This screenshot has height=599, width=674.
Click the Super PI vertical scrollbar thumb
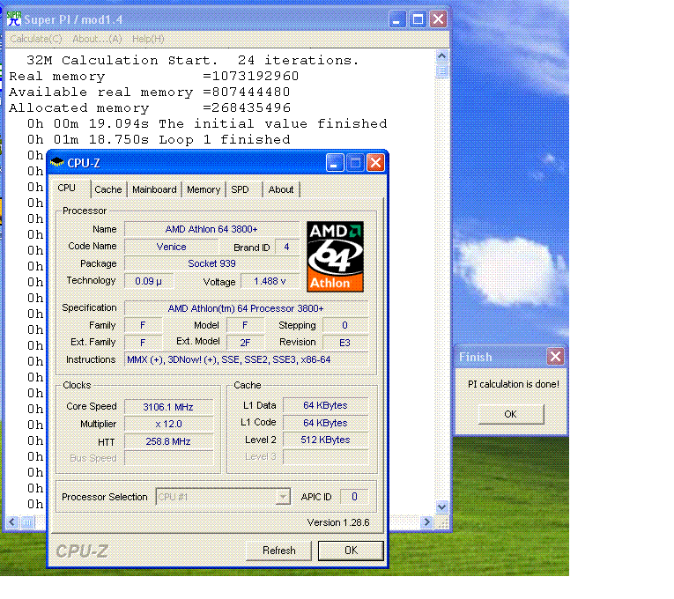click(x=441, y=70)
